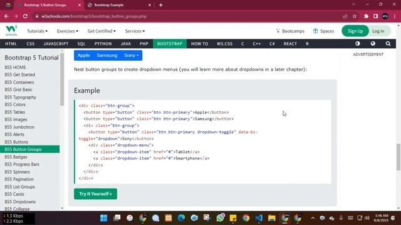Open BS5 Pagination in sidebar
The image size is (401, 225).
pyautogui.click(x=19, y=179)
